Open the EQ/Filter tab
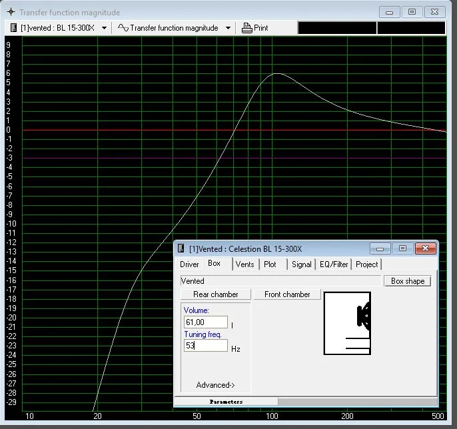This screenshot has height=429, width=457. click(x=333, y=264)
